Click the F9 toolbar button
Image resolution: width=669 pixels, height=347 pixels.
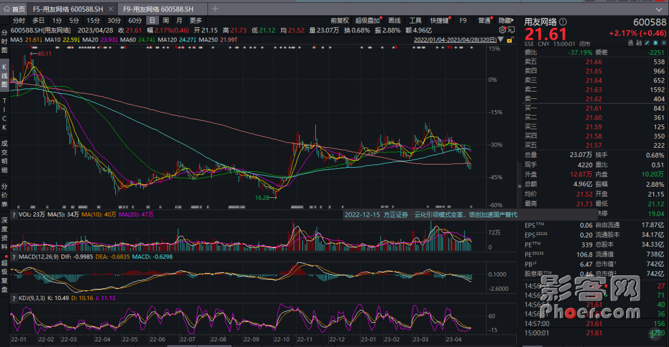tap(463, 20)
